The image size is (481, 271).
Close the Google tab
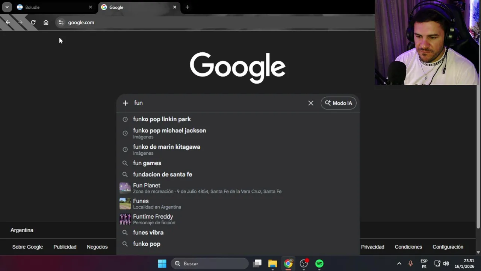click(x=174, y=7)
